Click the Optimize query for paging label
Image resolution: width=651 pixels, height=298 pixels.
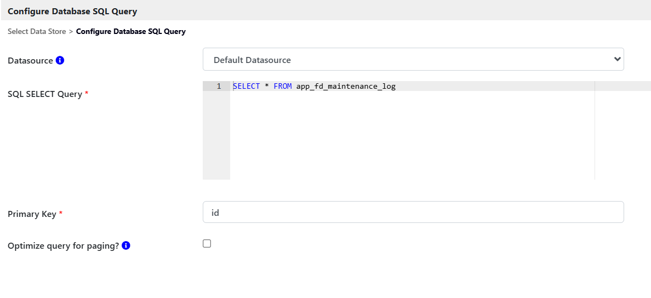pyautogui.click(x=63, y=246)
